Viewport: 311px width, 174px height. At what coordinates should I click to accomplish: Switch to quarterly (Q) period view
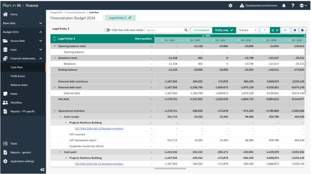pyautogui.click(x=275, y=30)
